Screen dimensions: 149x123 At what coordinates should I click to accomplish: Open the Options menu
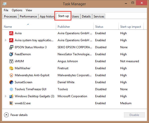click(17, 10)
